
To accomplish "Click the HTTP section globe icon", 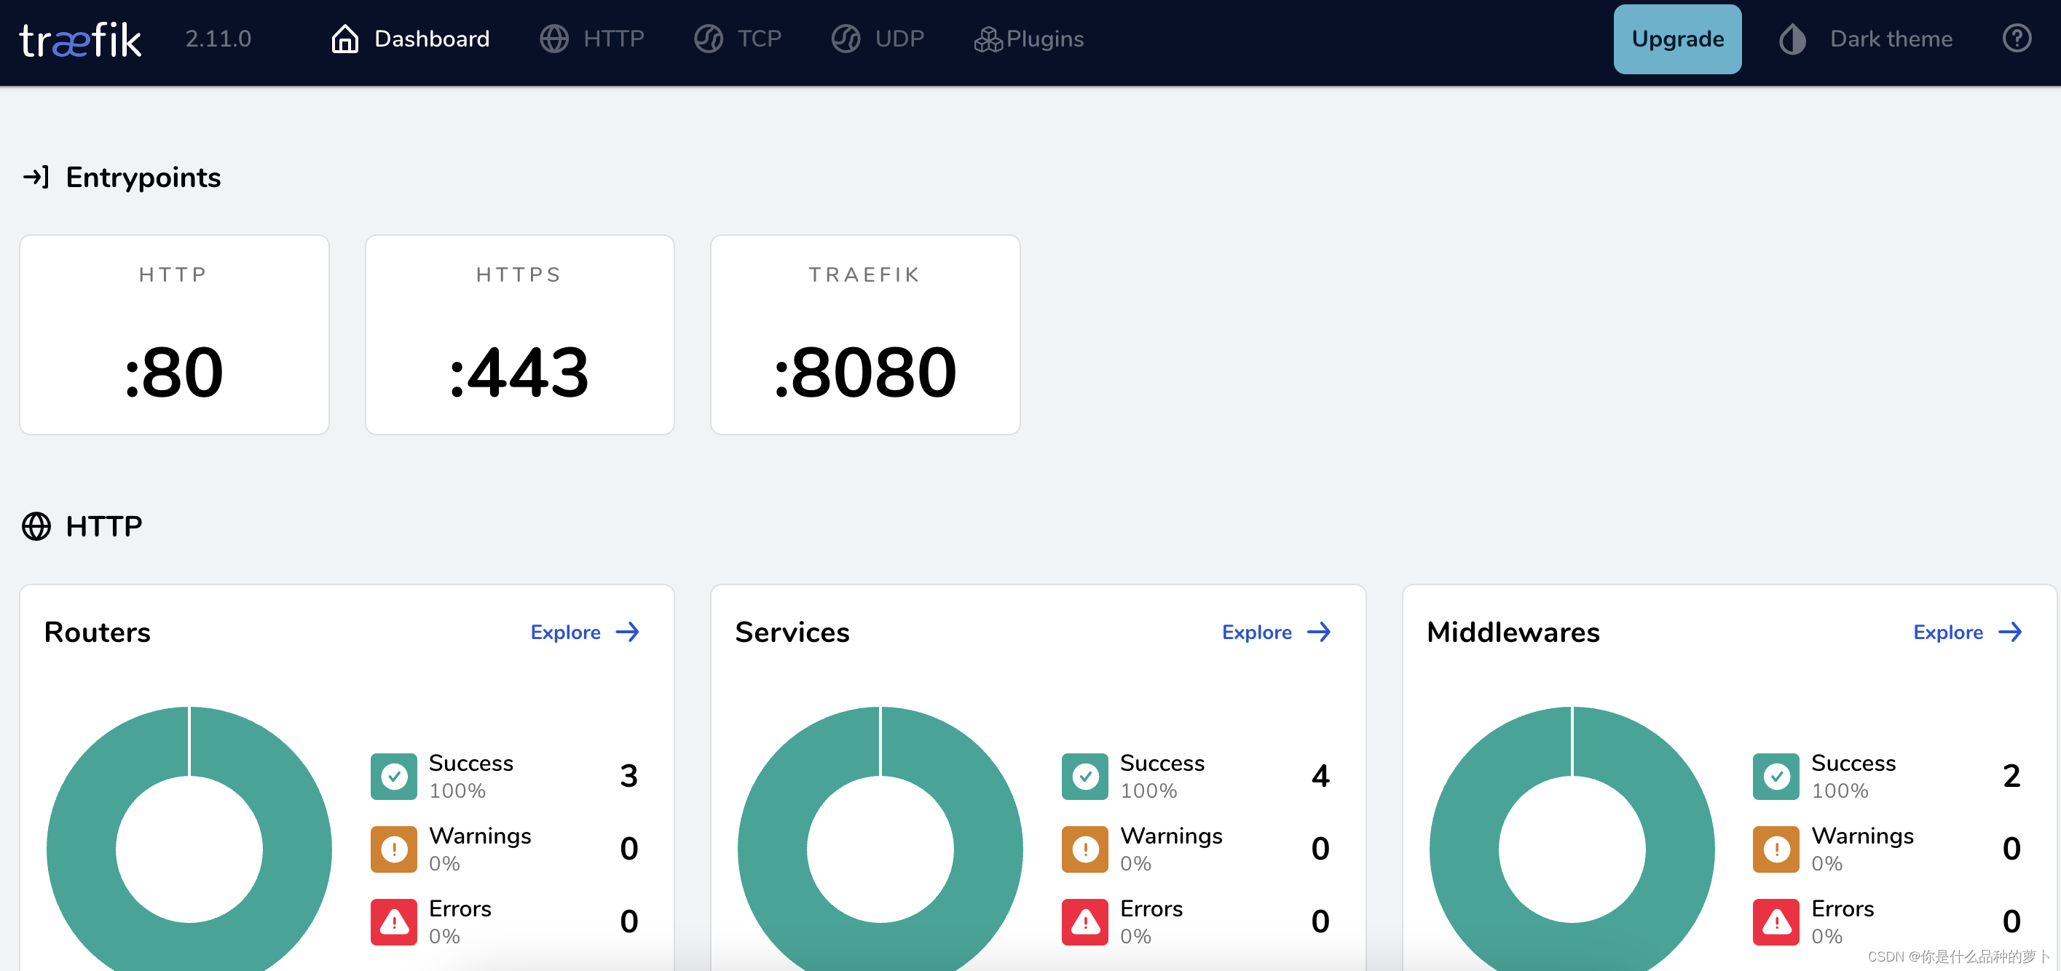I will 37,526.
